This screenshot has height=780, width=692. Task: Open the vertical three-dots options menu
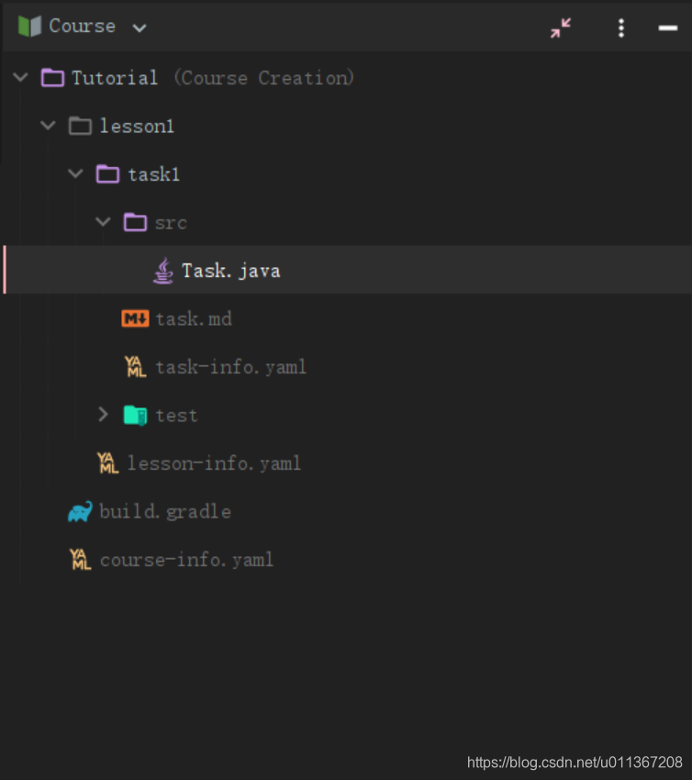point(620,28)
